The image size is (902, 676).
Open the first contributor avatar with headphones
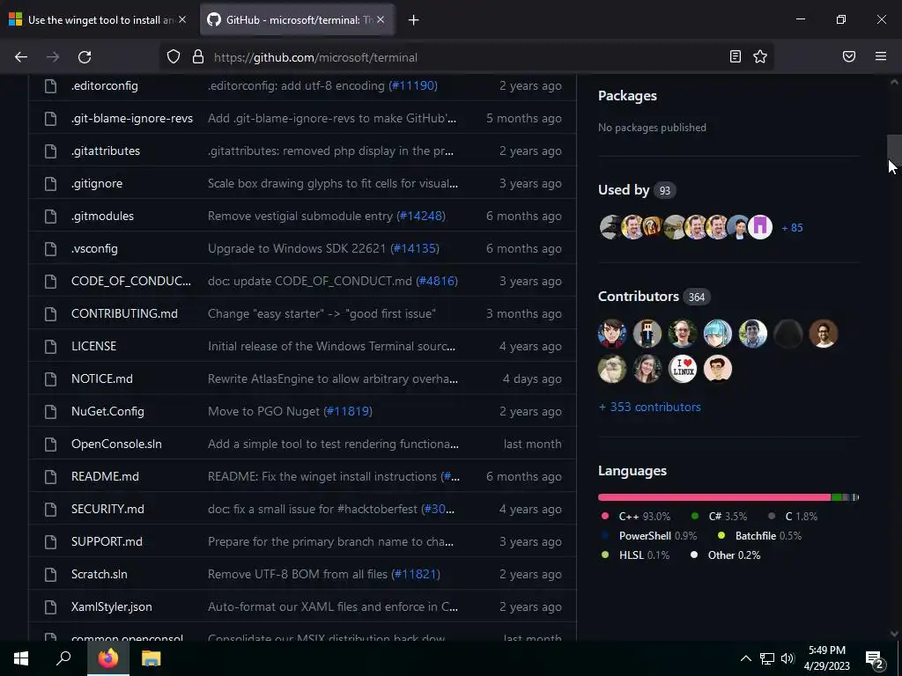612,334
